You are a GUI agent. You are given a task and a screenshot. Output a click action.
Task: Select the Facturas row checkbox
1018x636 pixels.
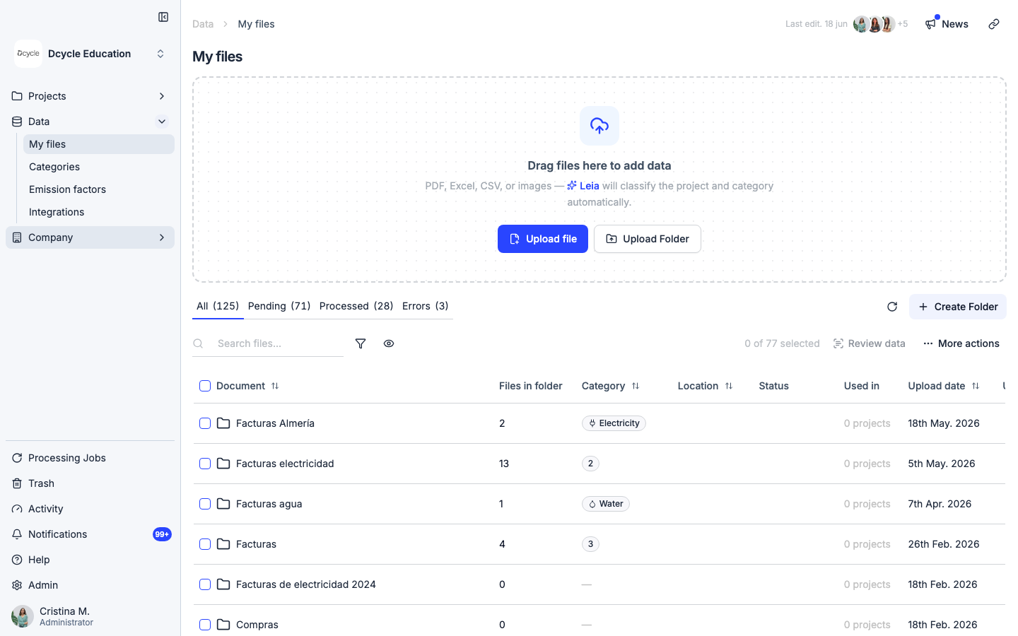[205, 544]
